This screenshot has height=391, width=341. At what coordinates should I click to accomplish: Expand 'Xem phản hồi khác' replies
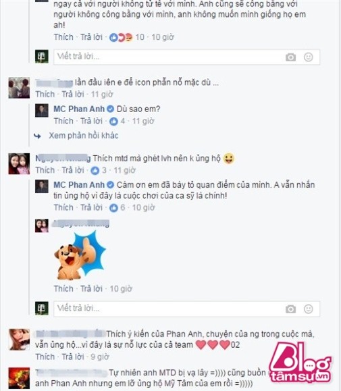[83, 136]
